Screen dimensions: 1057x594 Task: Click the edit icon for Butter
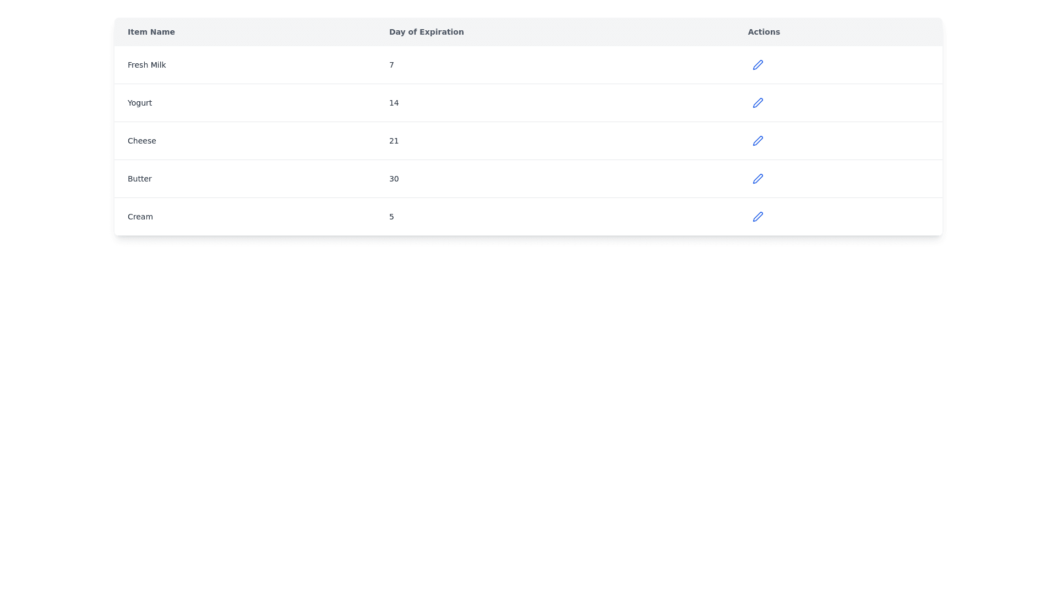pyautogui.click(x=758, y=179)
